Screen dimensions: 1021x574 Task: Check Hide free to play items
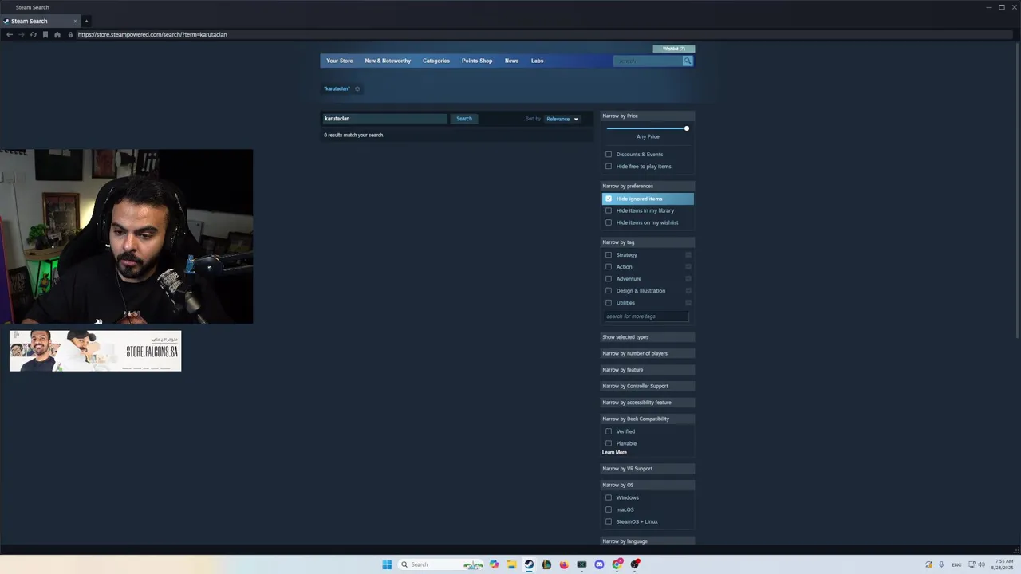tap(609, 167)
